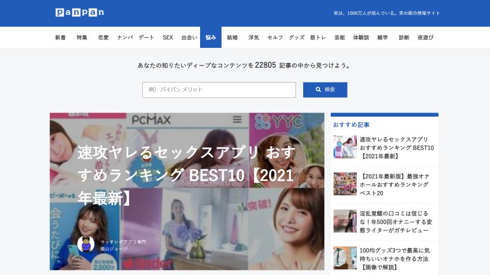Open the 2021年最新版 ranking ベスト20 sidebar link
This screenshot has height=275, width=490.
pyautogui.click(x=396, y=184)
